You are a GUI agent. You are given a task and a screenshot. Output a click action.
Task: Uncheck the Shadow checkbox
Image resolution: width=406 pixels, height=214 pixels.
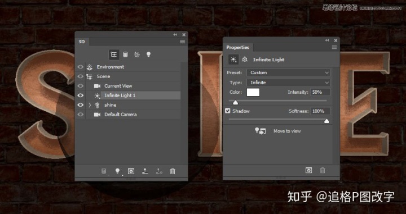(228, 111)
